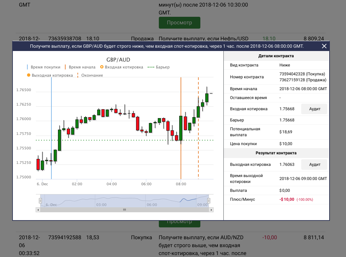Click Аудит button for exit spot

(x=315, y=165)
